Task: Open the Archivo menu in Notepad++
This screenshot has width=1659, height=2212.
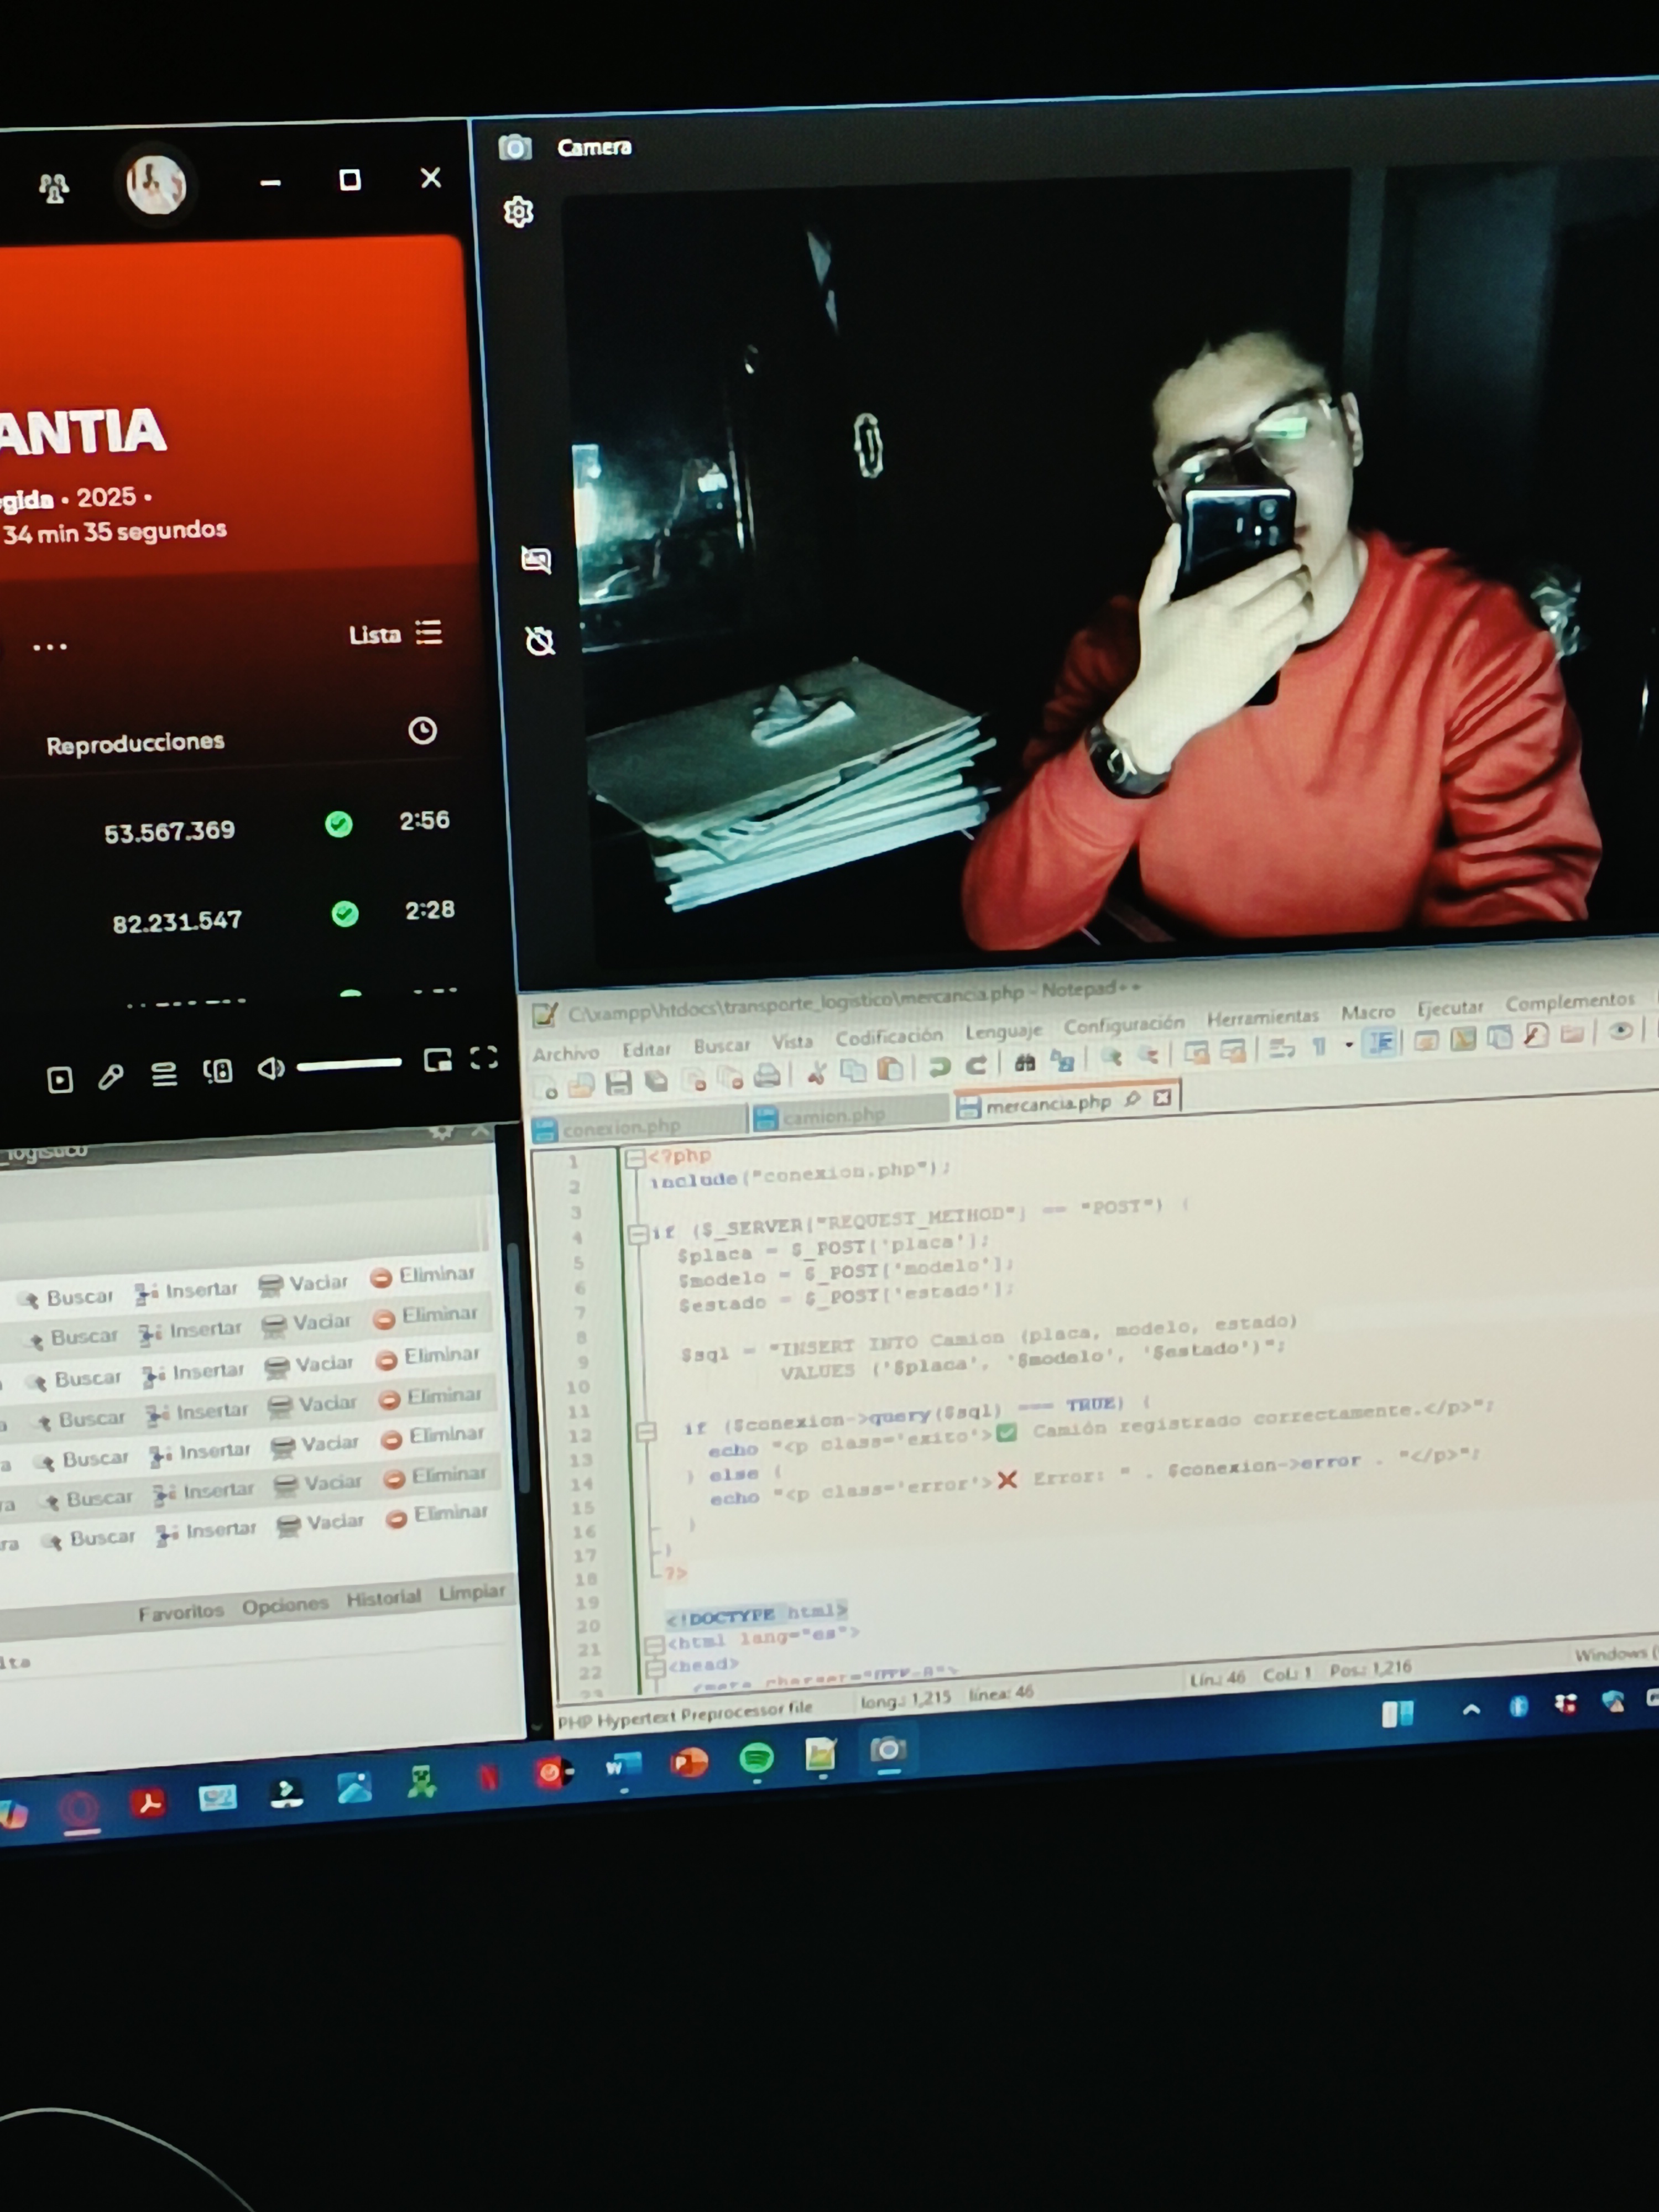Action: [566, 1053]
